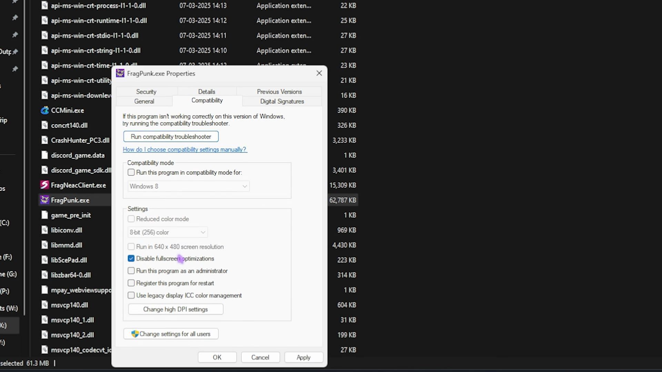Switch to the Digital Signatures tab
This screenshot has width=662, height=372.
(x=282, y=101)
